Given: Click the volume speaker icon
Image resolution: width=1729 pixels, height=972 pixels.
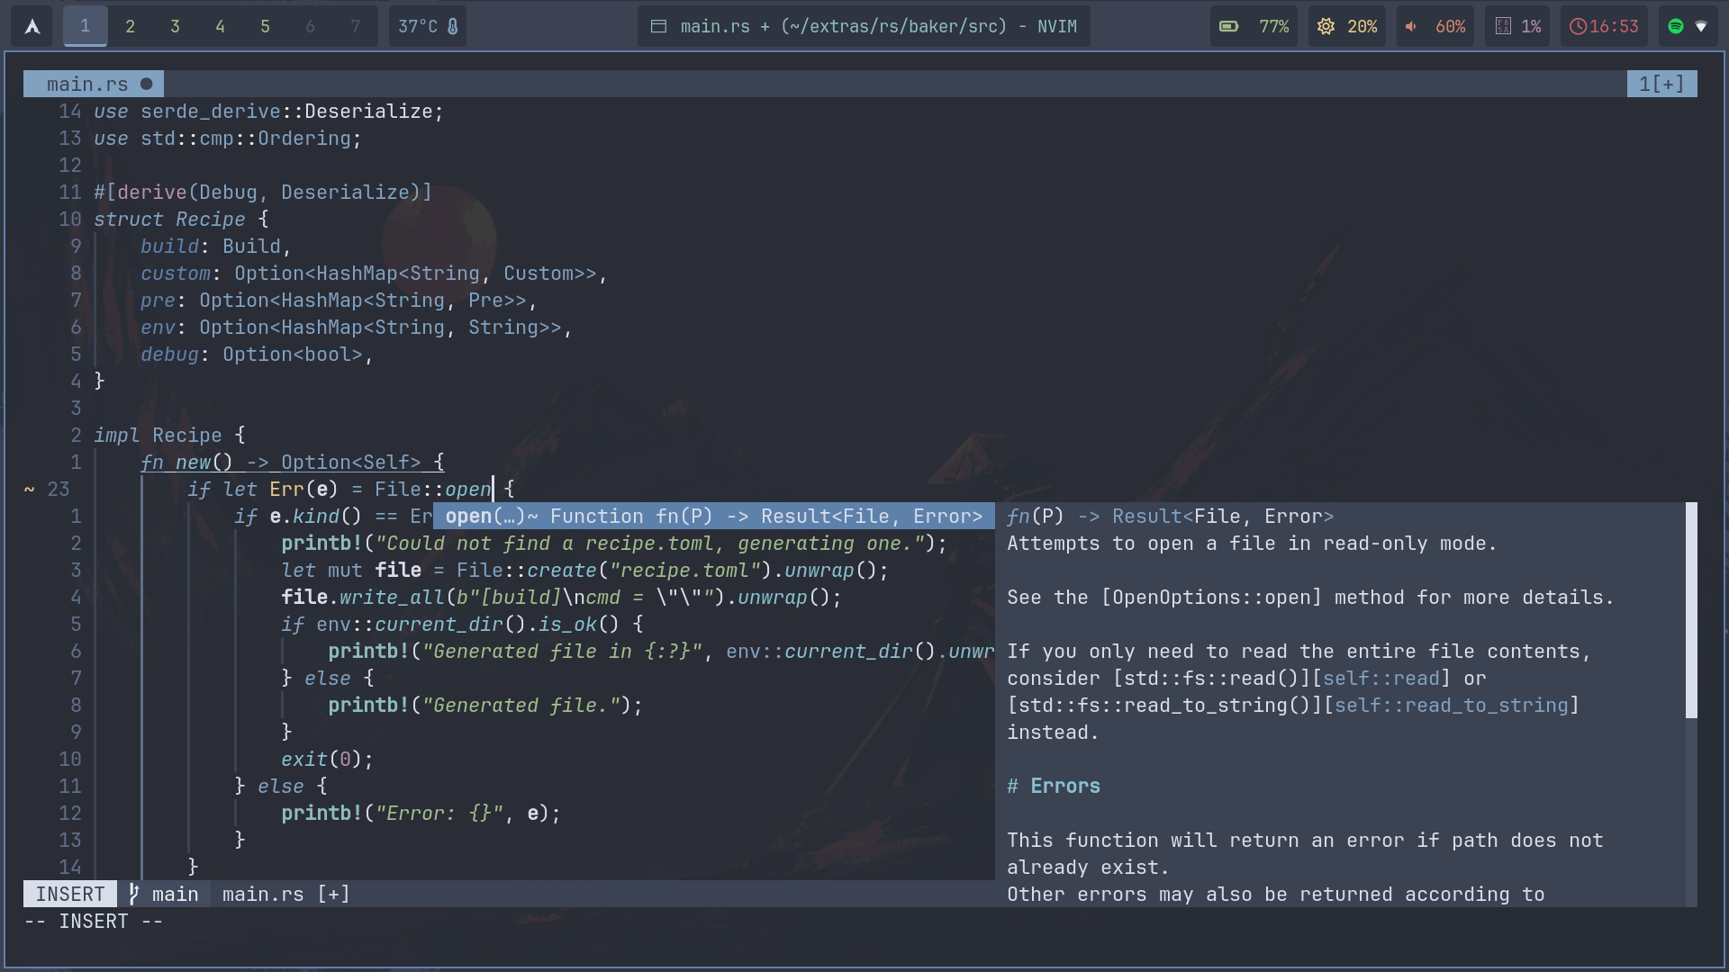Looking at the screenshot, I should tap(1412, 26).
